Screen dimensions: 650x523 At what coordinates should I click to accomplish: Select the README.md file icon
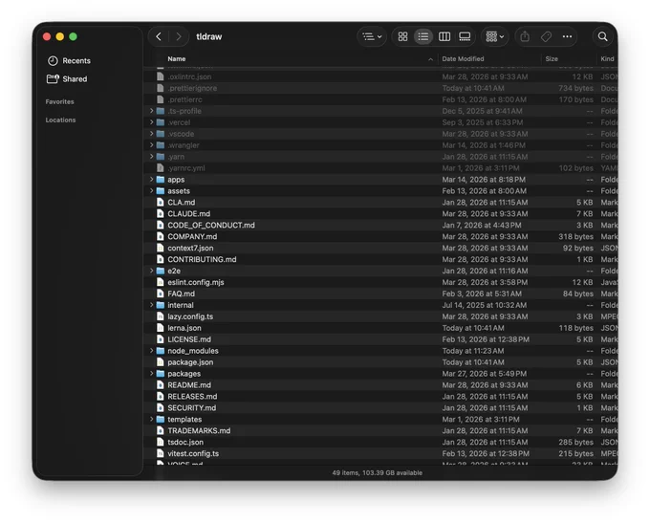pyautogui.click(x=161, y=385)
